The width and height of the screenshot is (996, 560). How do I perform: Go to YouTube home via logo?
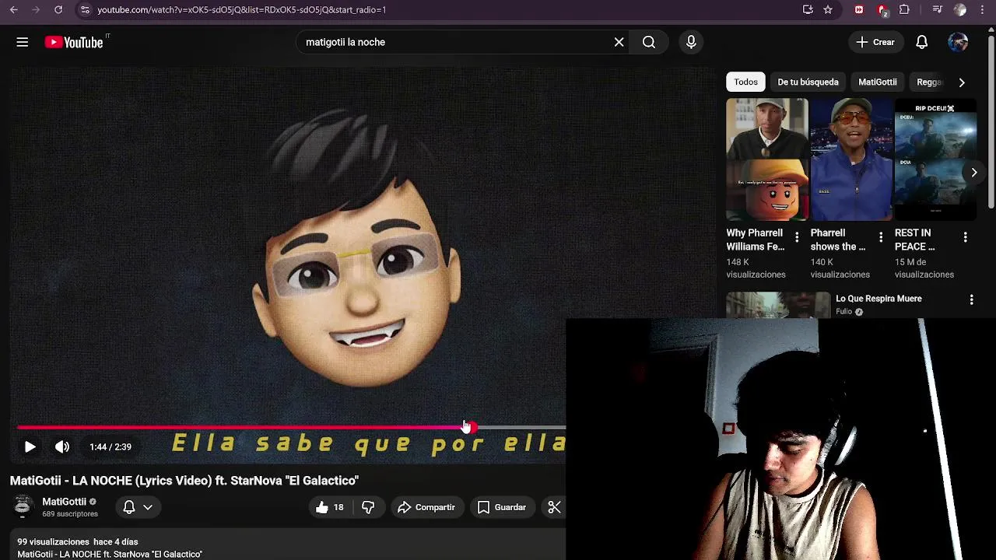[74, 42]
